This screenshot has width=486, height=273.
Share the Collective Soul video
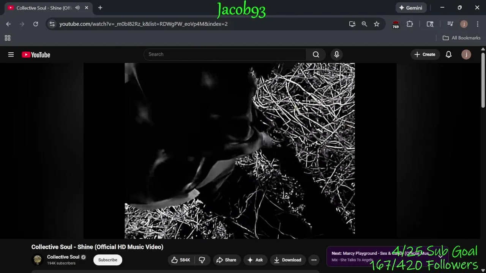coord(227,260)
